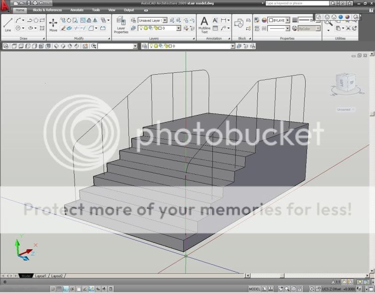Click the Zoom Previous icon in view toolbar

point(94,46)
